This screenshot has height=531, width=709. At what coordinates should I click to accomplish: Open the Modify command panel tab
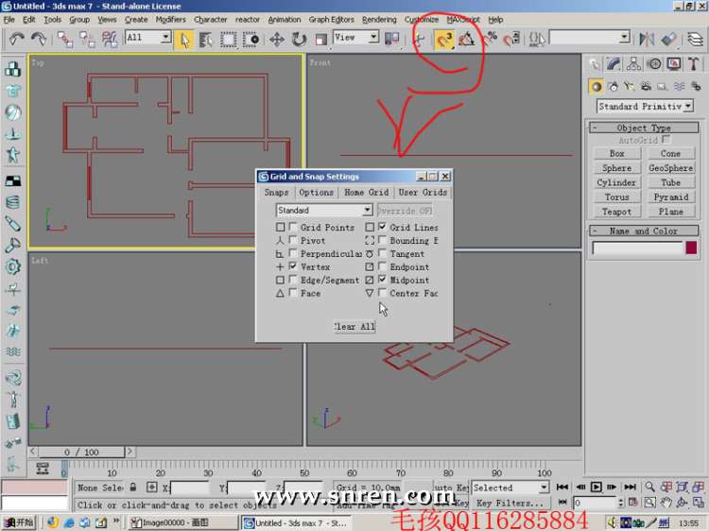tap(614, 63)
